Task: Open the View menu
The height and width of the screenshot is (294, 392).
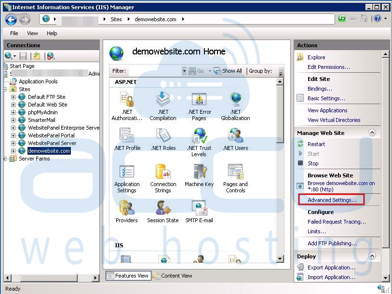Action: coord(32,33)
